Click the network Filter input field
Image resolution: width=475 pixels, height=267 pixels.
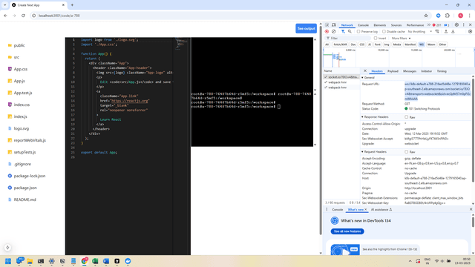[348, 38]
